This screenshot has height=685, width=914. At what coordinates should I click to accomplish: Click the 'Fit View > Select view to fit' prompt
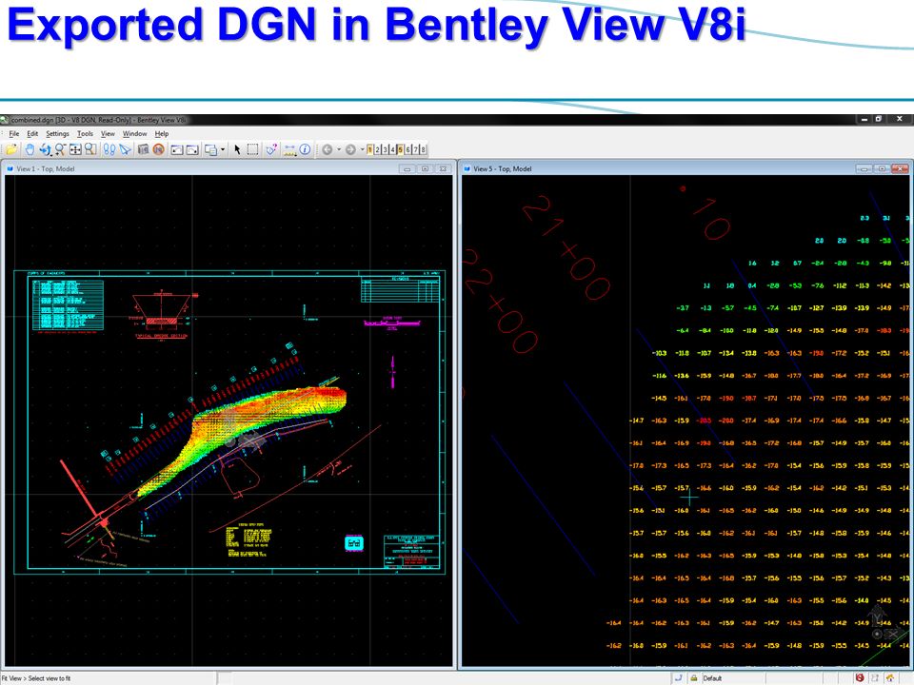[35, 678]
